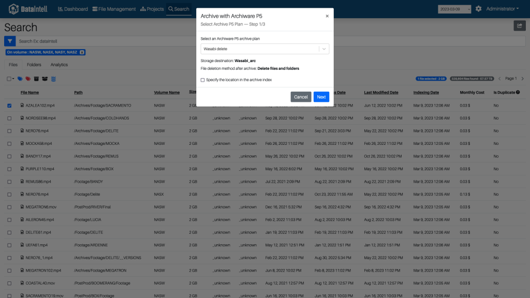Close the Archive with Archiware P5 dialog
Image resolution: width=530 pixels, height=298 pixels.
point(327,16)
